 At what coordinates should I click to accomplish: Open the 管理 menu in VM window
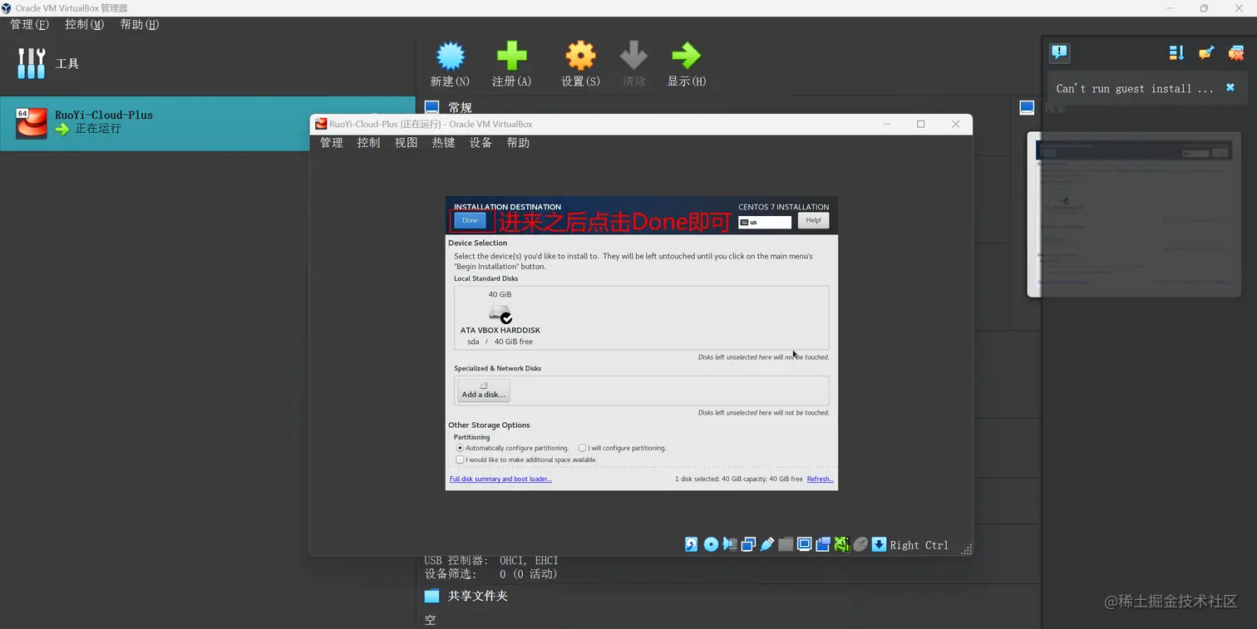click(332, 143)
